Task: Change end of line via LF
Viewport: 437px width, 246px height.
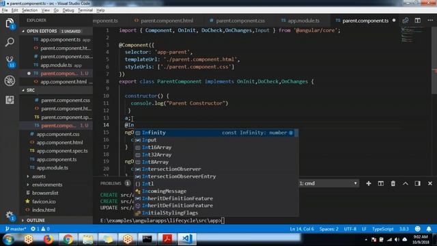Action: point(364,229)
